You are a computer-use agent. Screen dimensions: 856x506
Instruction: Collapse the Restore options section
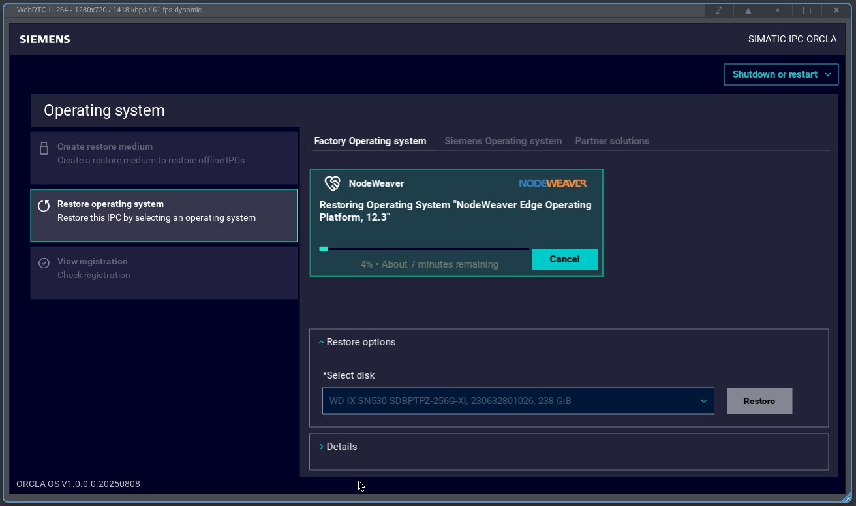click(357, 342)
